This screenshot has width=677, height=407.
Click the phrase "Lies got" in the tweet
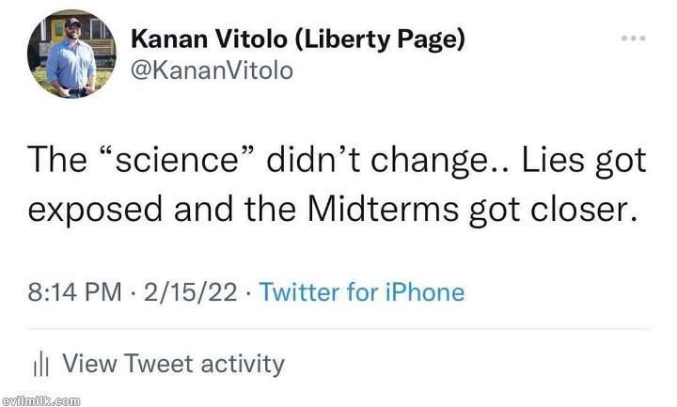point(585,160)
